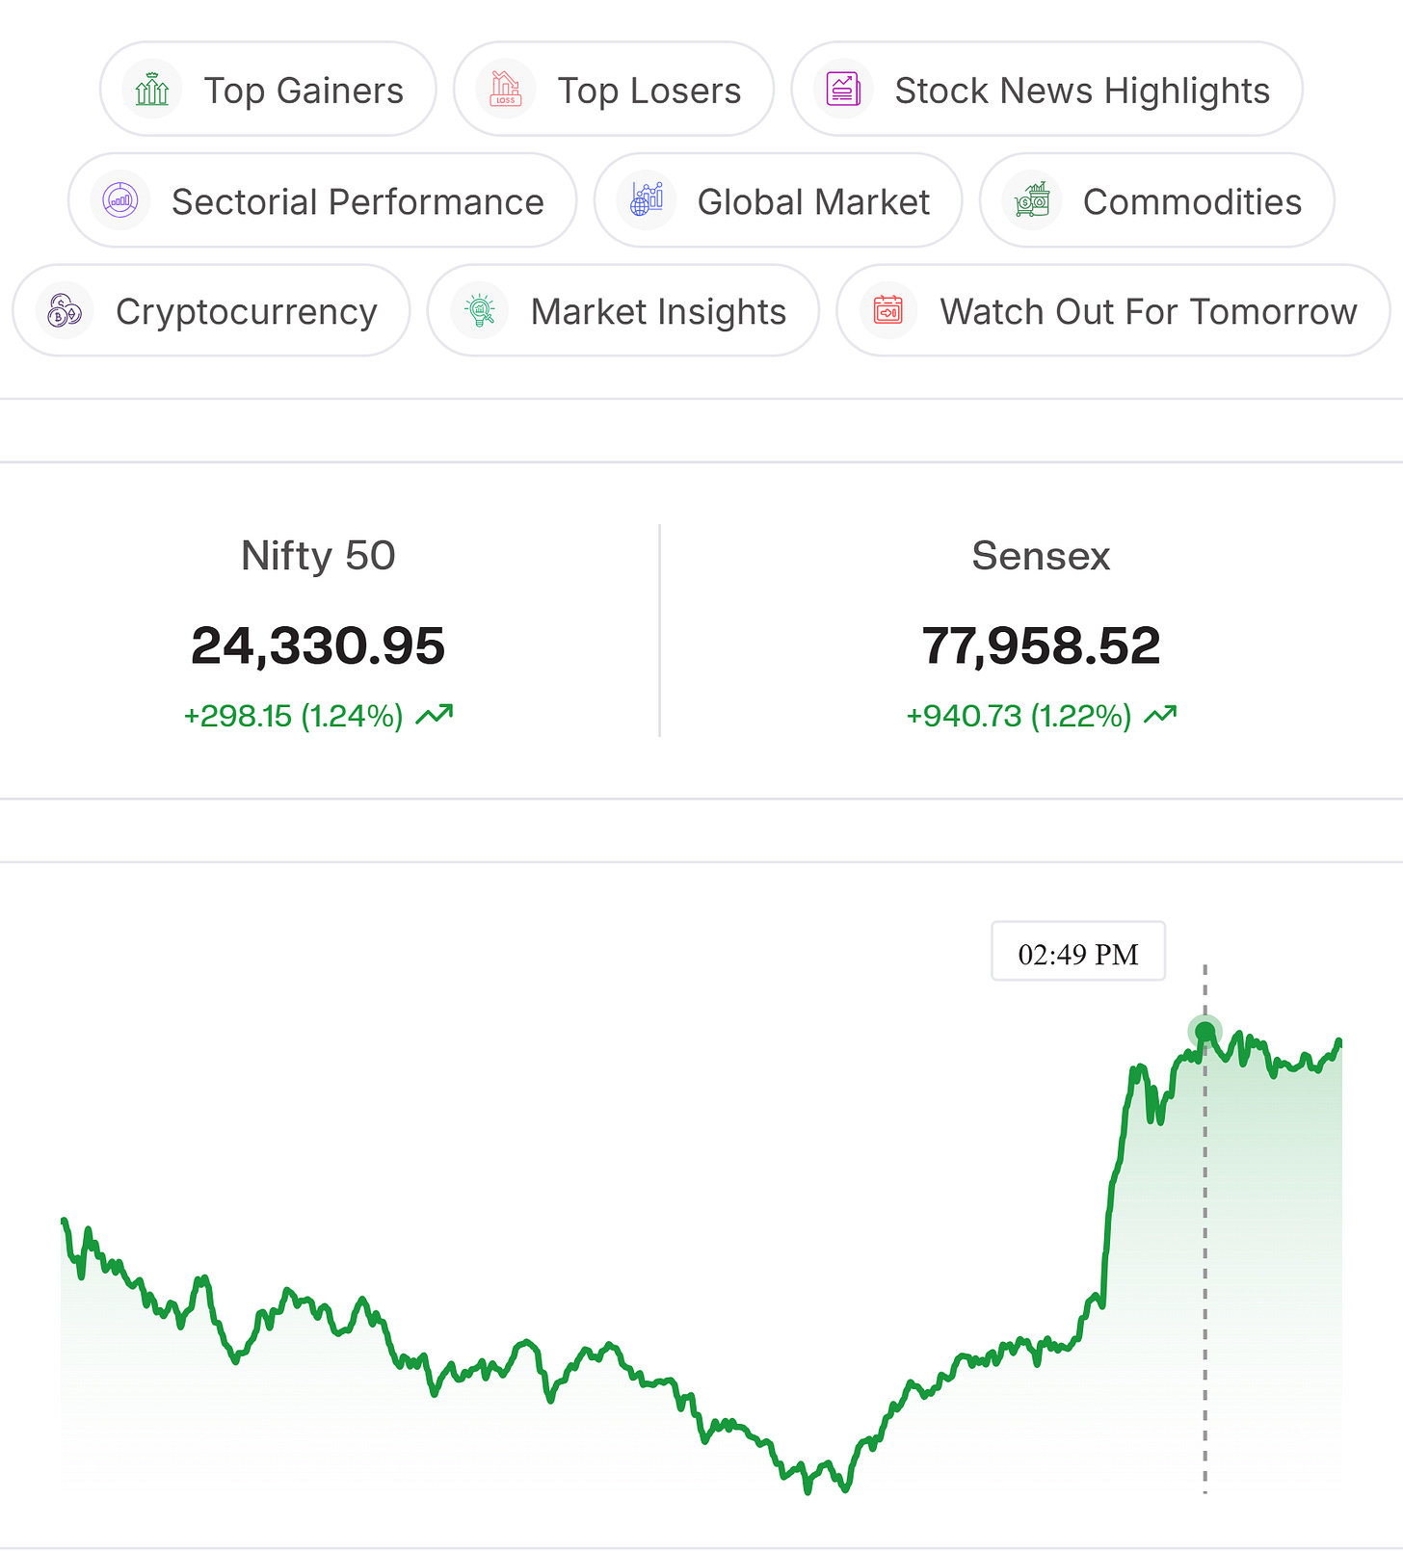
Task: Click the Market Insights lightbulb icon
Action: coord(480,311)
